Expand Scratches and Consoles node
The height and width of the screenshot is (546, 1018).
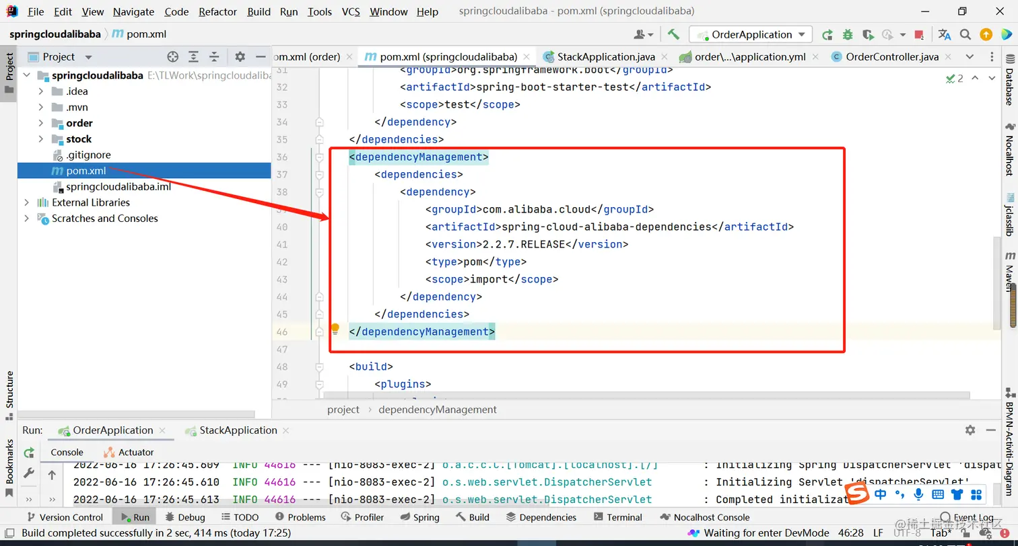27,219
